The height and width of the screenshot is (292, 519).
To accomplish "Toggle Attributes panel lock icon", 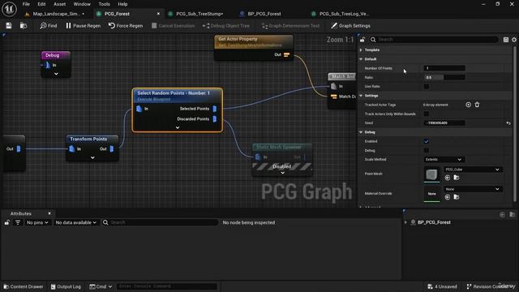I will click(x=7, y=222).
